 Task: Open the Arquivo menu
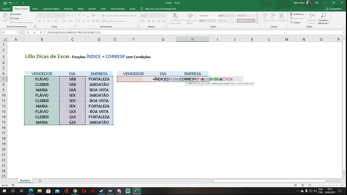pyautogui.click(x=6, y=9)
